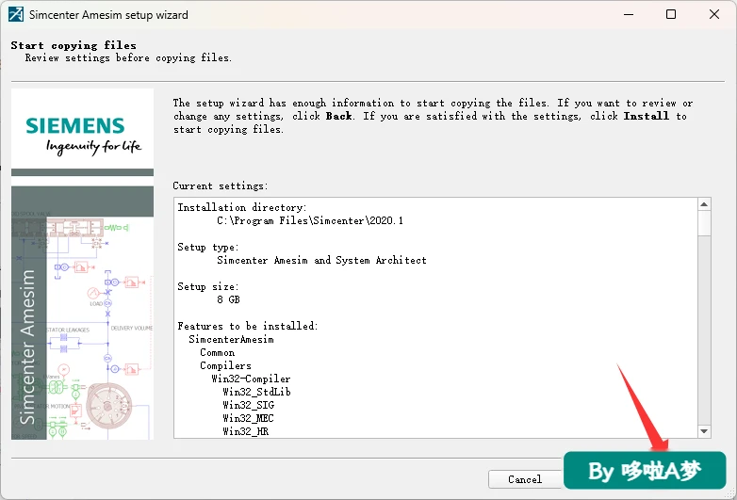This screenshot has height=500, width=737.
Task: Click the scrollbar thumb in the settings box
Action: [x=704, y=223]
